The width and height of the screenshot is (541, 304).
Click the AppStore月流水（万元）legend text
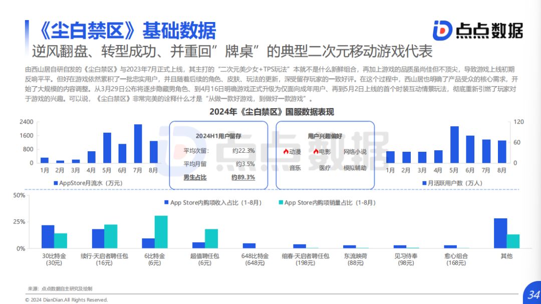click(x=91, y=183)
